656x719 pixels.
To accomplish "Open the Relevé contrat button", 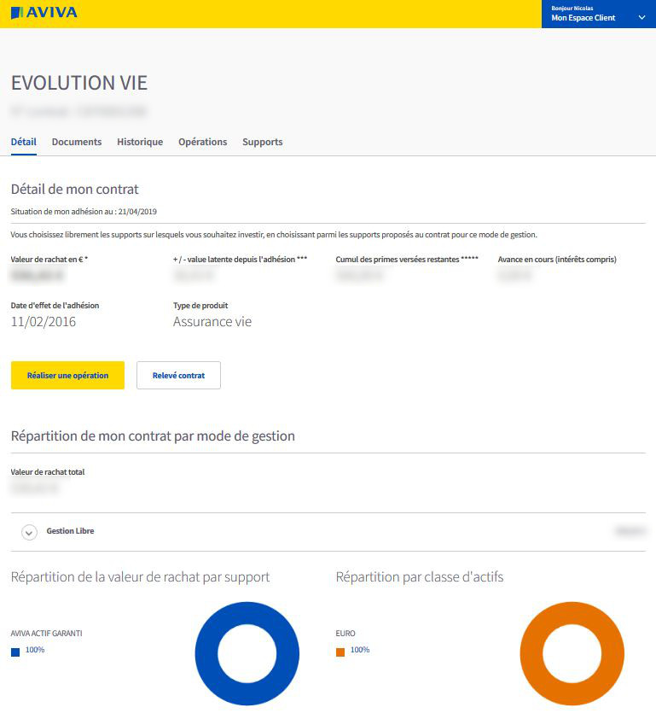I will (x=178, y=375).
